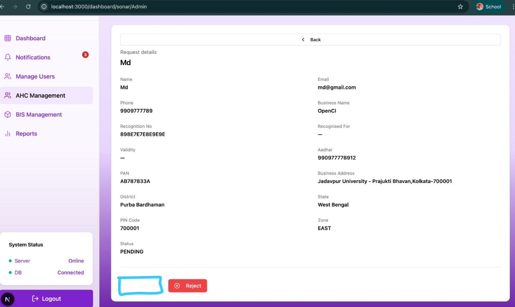515x307 pixels.
Task: Click the Next.js N badge icon
Action: [7, 299]
